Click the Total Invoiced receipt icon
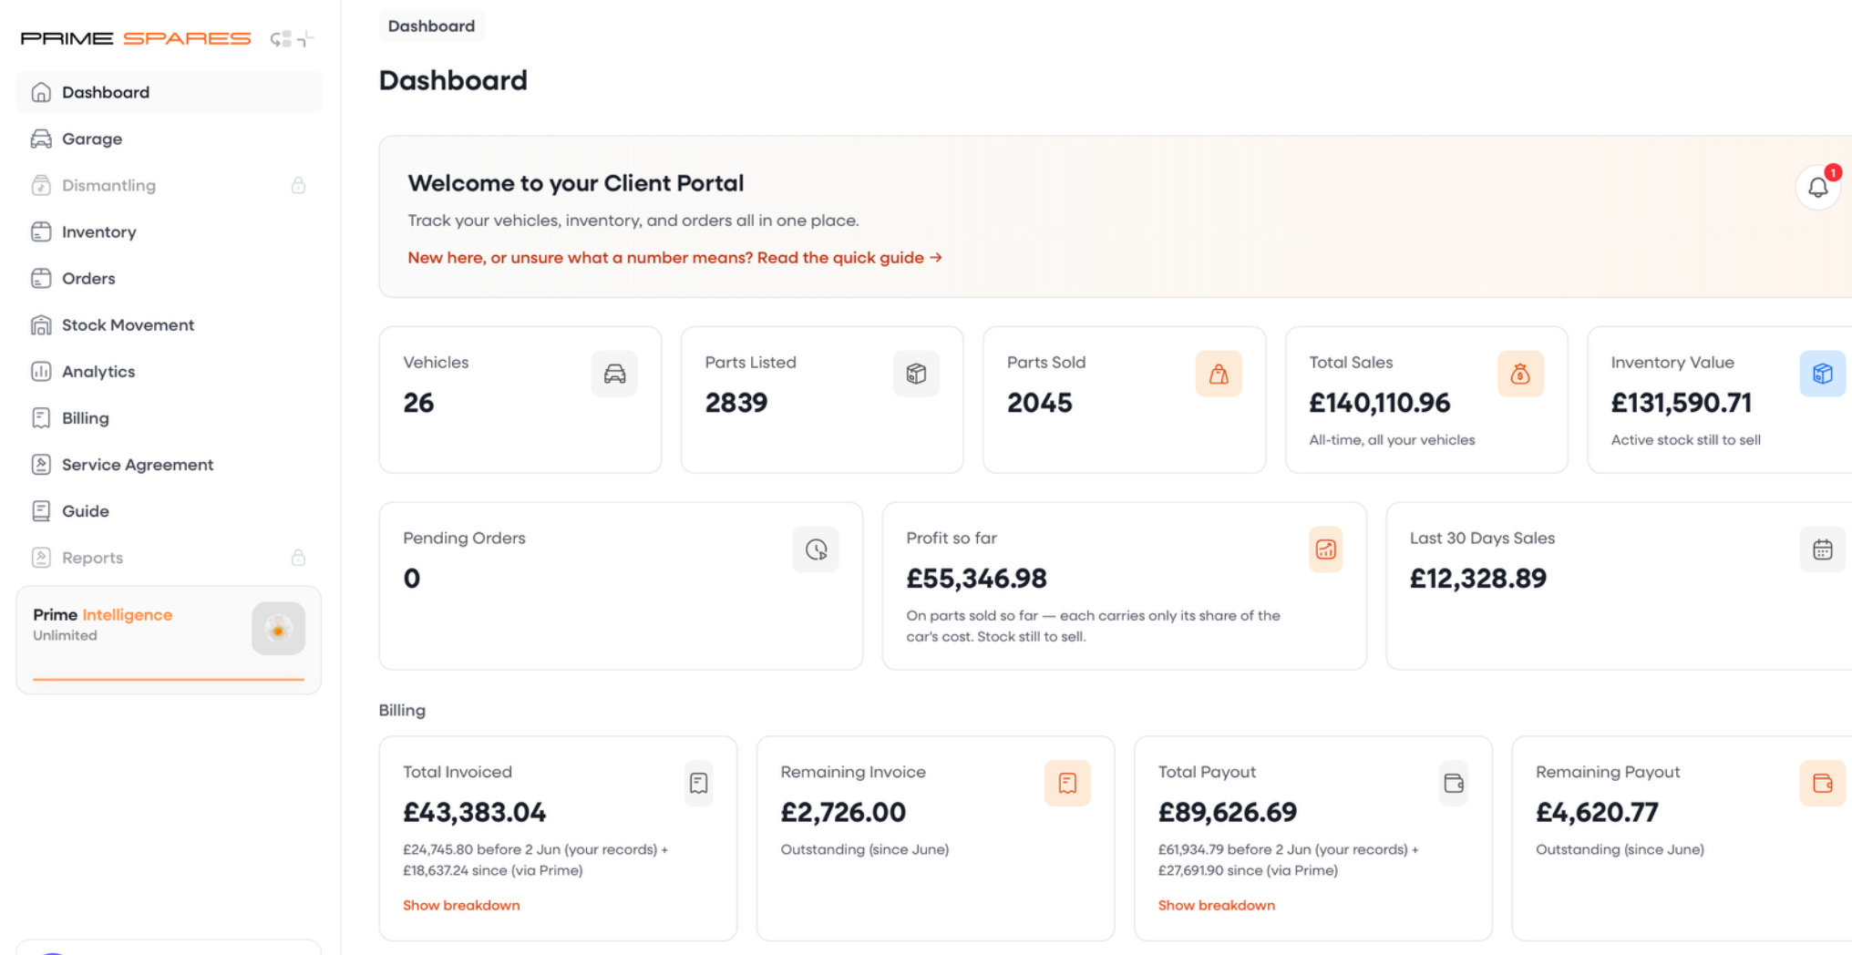 (698, 784)
